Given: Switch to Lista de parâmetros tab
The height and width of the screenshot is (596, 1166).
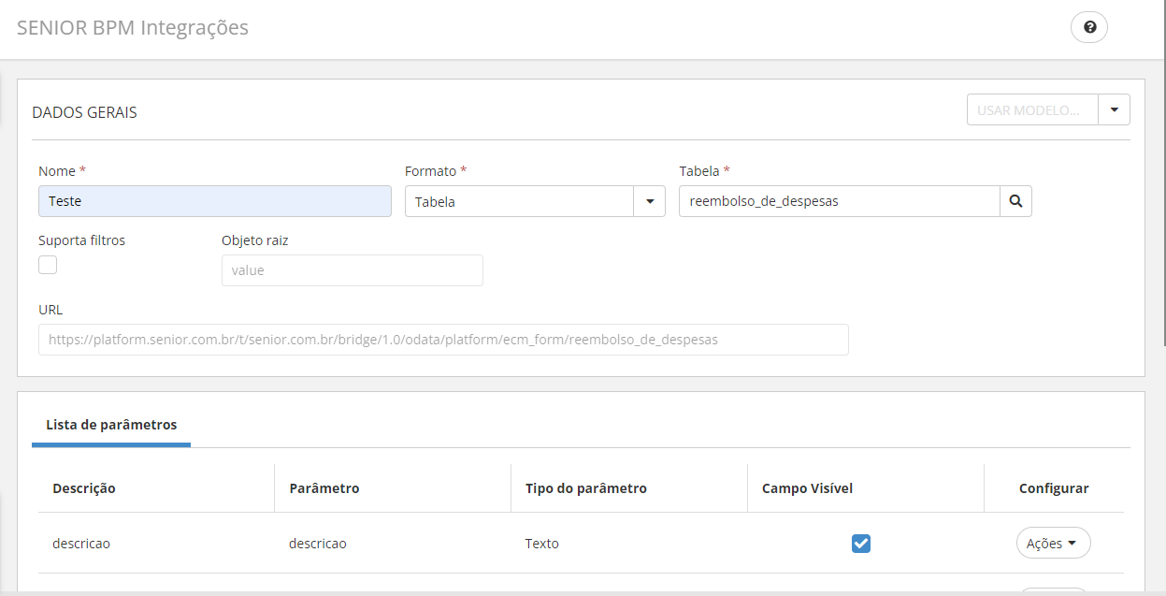Looking at the screenshot, I should (111, 425).
